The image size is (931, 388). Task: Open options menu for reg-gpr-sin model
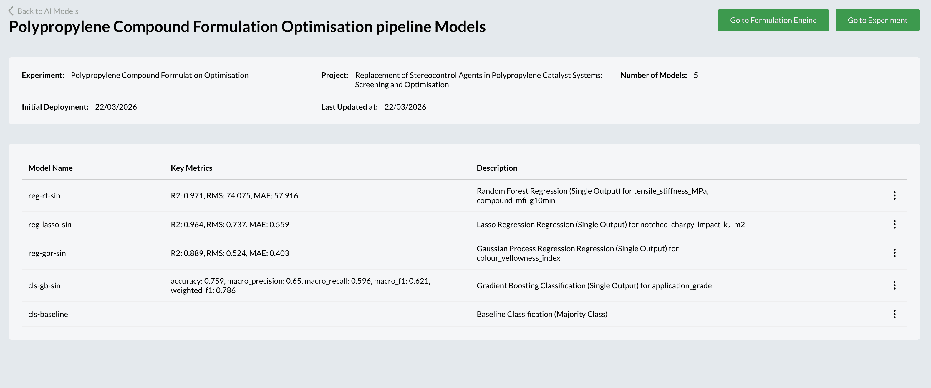pos(894,253)
